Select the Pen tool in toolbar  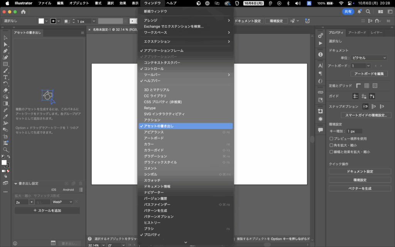point(5,51)
